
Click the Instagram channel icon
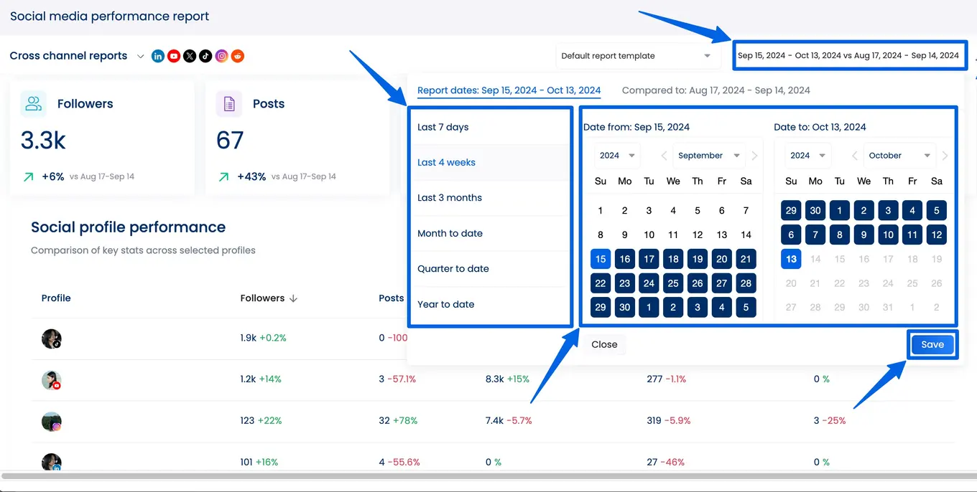coord(221,56)
